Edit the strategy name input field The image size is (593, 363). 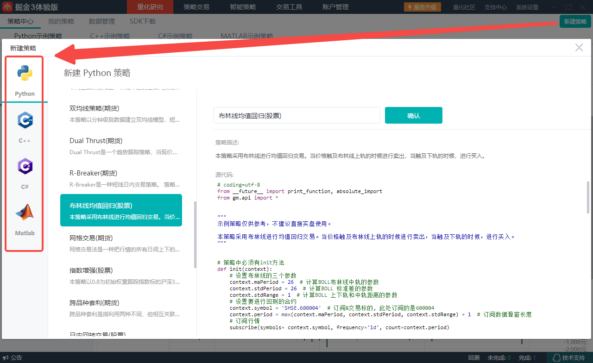(x=296, y=116)
